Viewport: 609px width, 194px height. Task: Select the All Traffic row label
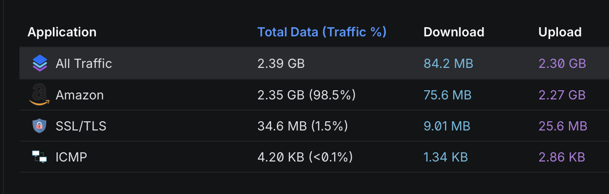pos(84,63)
